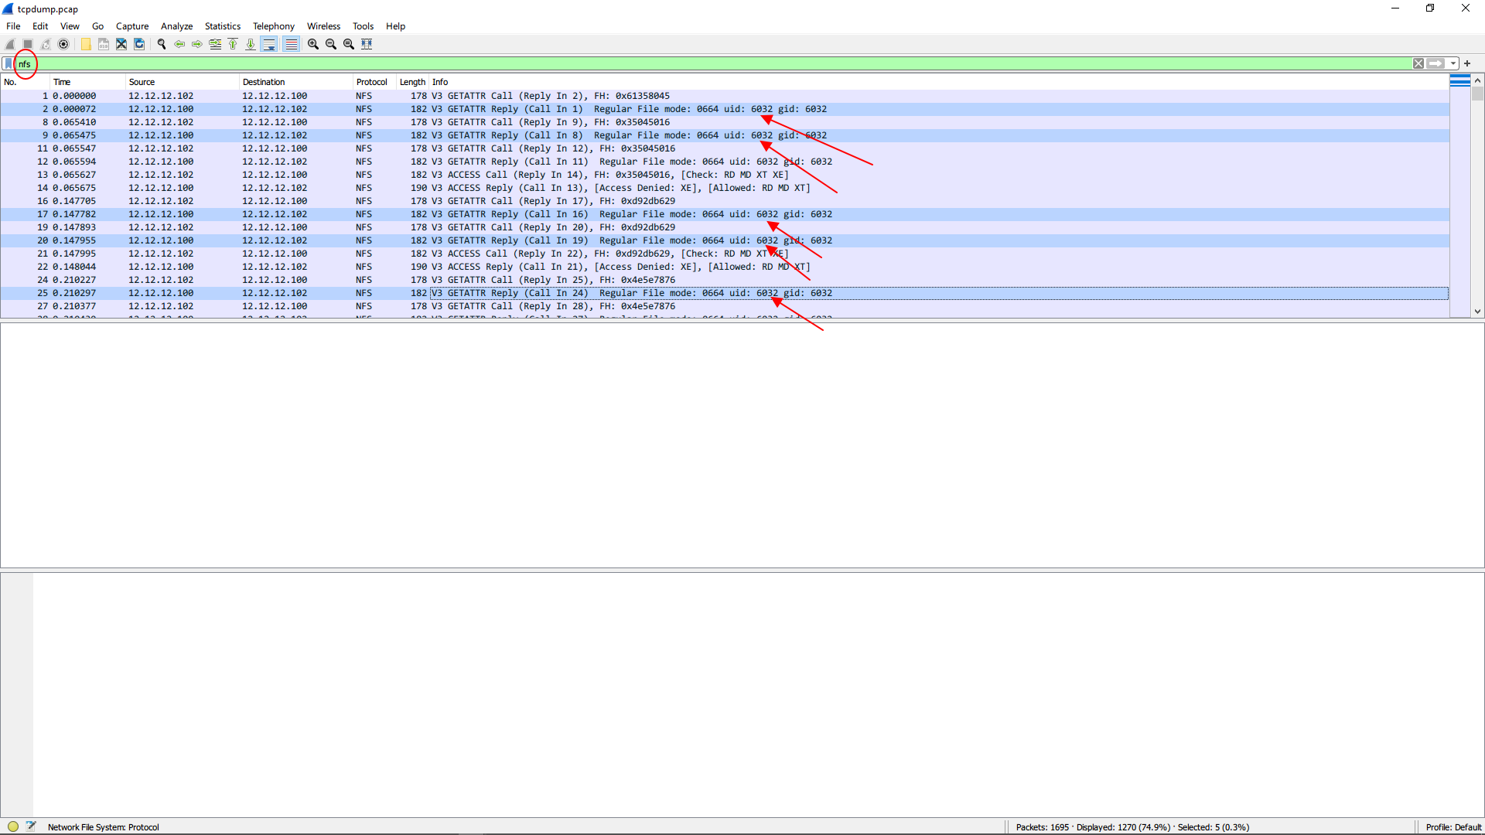
Task: Sort by the Time column header
Action: [x=87, y=82]
